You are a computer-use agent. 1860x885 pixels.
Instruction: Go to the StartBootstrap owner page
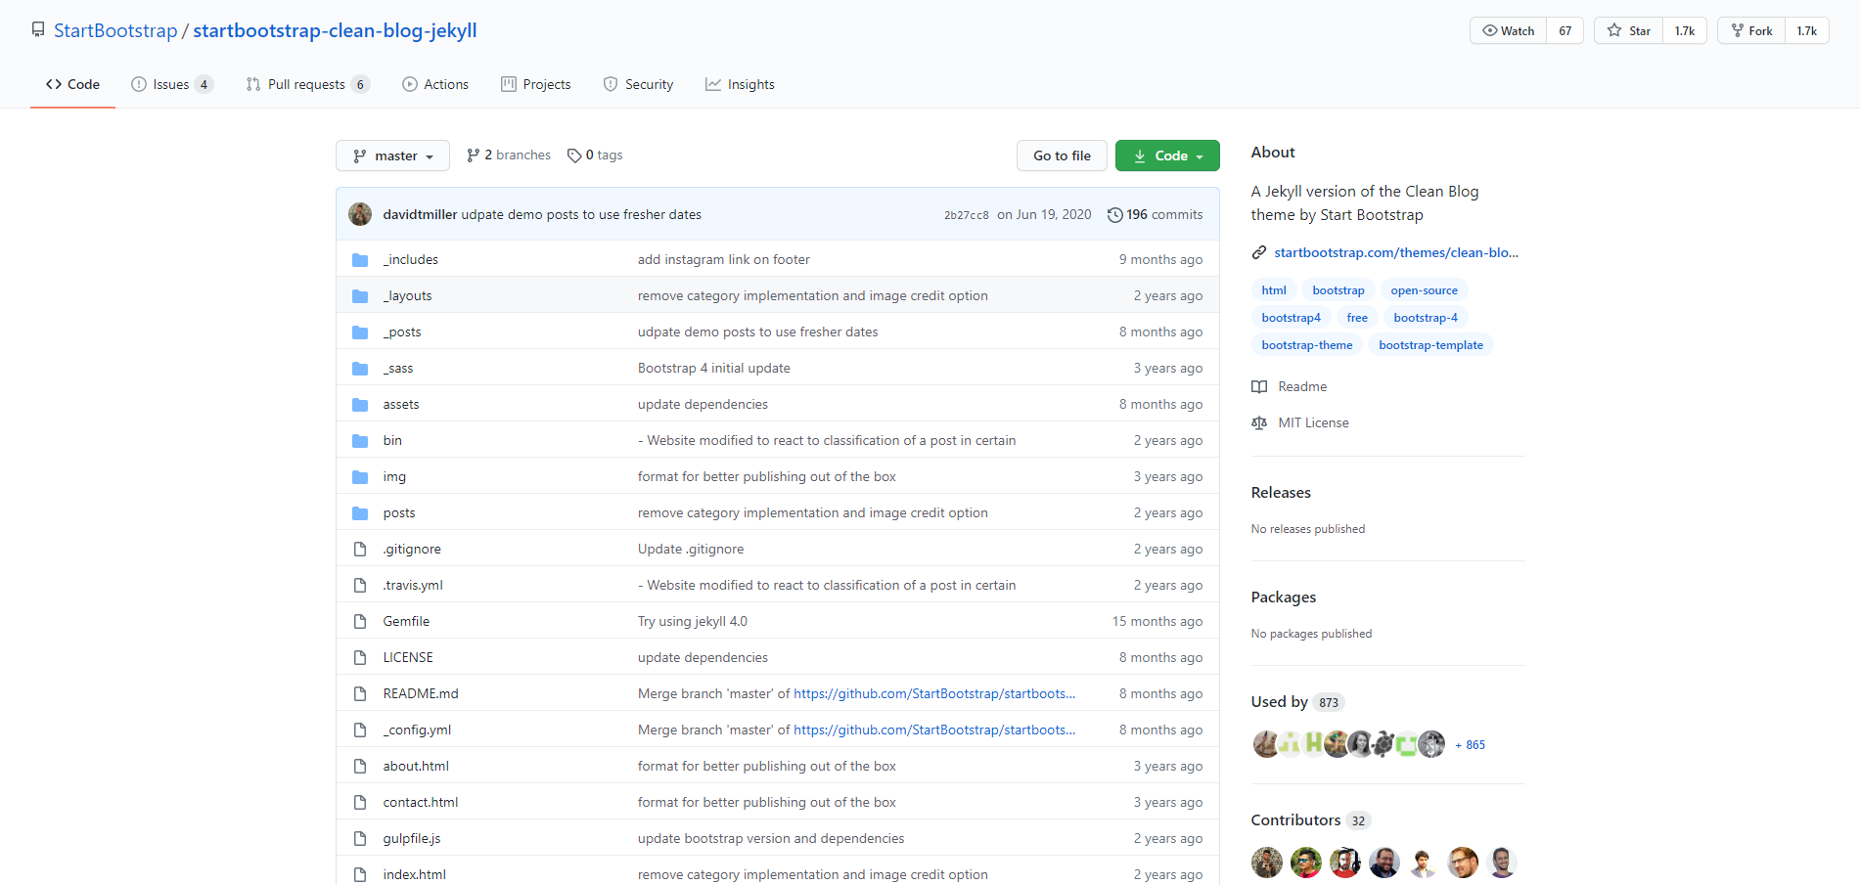coord(115,30)
